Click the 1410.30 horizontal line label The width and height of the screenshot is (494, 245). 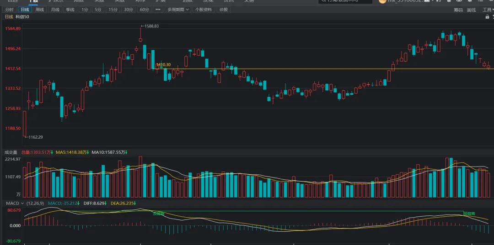coord(163,65)
